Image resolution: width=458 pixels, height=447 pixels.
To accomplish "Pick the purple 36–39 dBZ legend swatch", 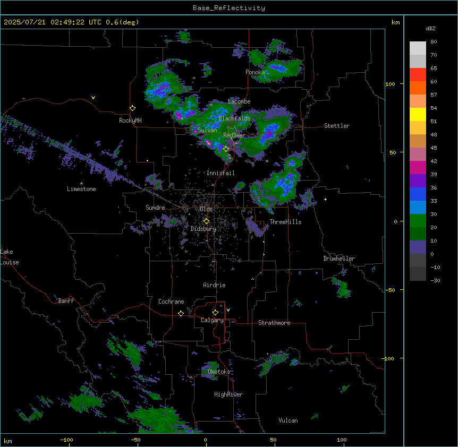I will click(x=418, y=181).
